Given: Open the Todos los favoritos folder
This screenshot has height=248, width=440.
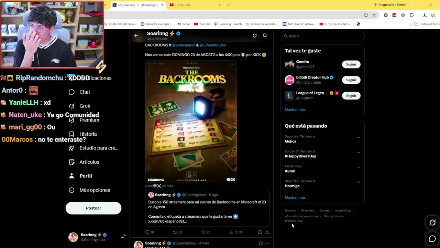Looking at the screenshot, I should coord(427,24).
